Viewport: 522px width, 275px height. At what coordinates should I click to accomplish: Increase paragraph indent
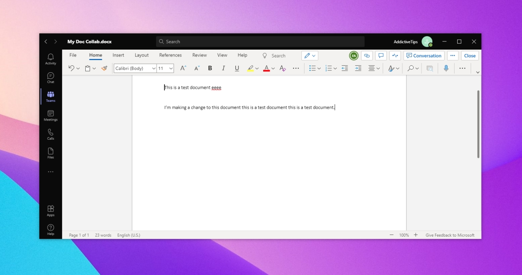point(358,68)
